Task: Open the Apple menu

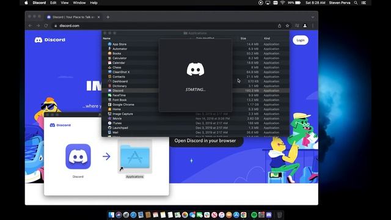Action: (26, 2)
